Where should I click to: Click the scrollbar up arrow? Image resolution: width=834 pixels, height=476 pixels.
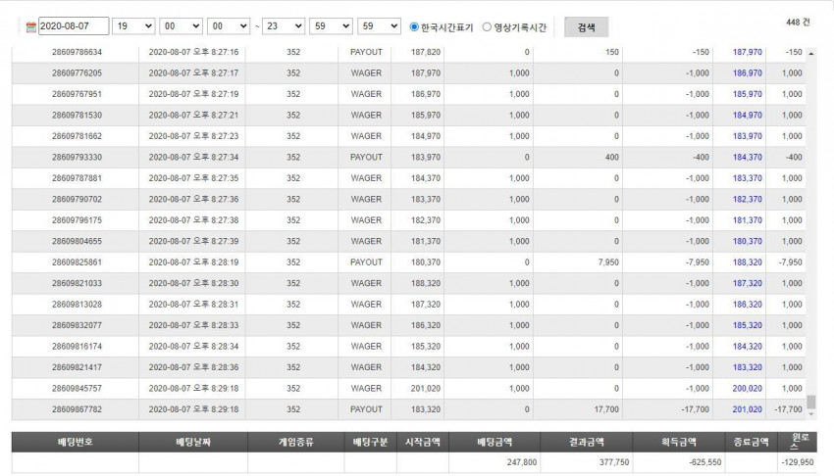[811, 54]
